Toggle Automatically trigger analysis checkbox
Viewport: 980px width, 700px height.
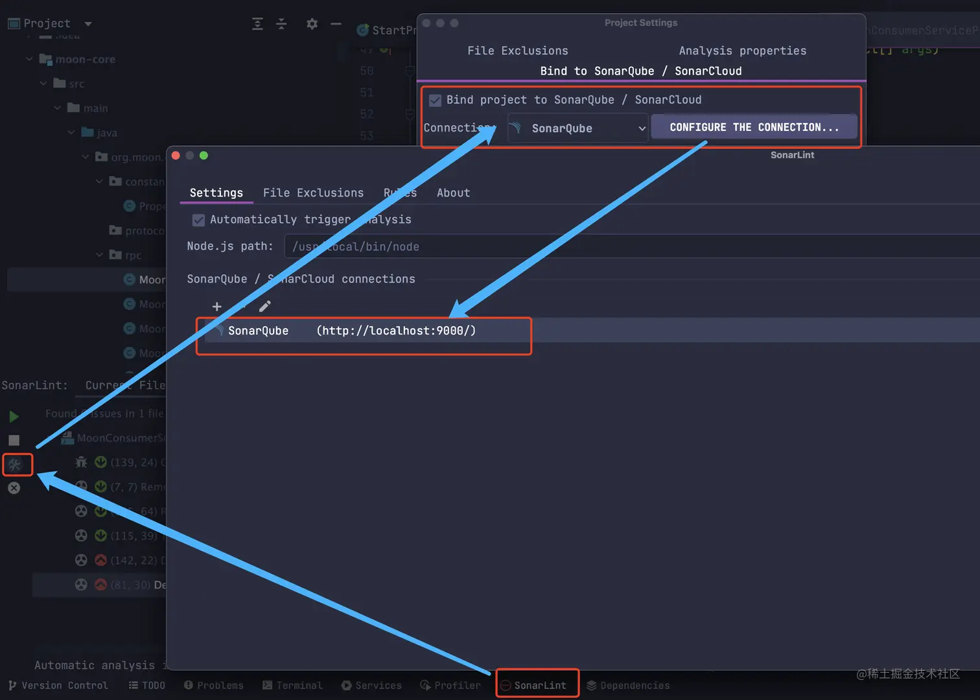click(198, 220)
